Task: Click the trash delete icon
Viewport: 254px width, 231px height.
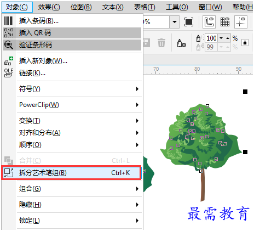Action: click(x=161, y=43)
